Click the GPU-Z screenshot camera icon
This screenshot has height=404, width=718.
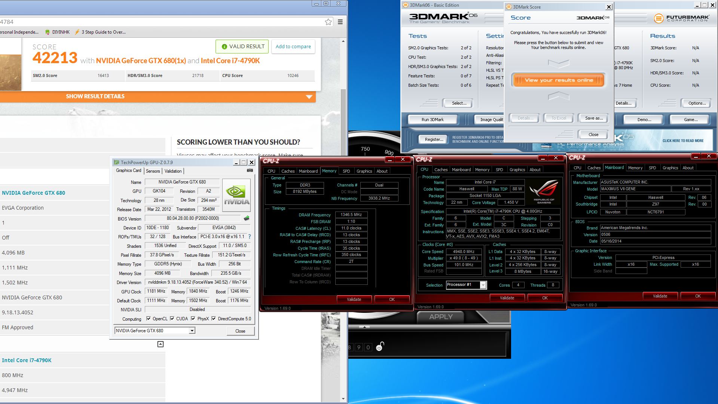250,170
